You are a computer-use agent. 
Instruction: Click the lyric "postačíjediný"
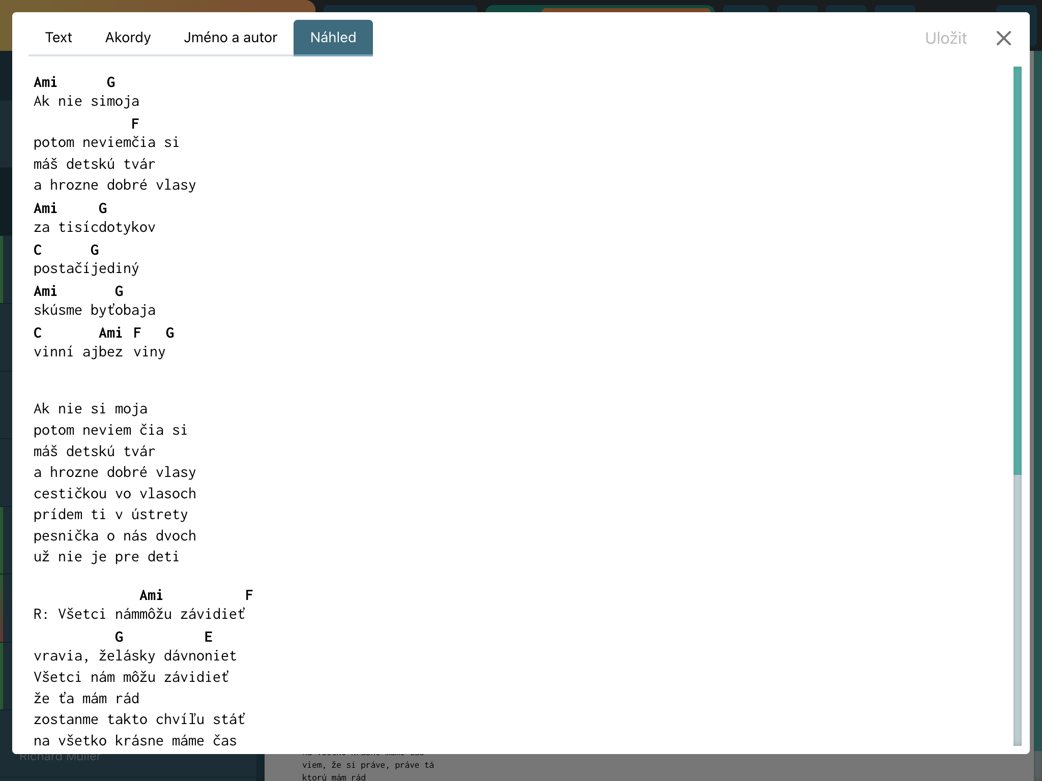86,268
